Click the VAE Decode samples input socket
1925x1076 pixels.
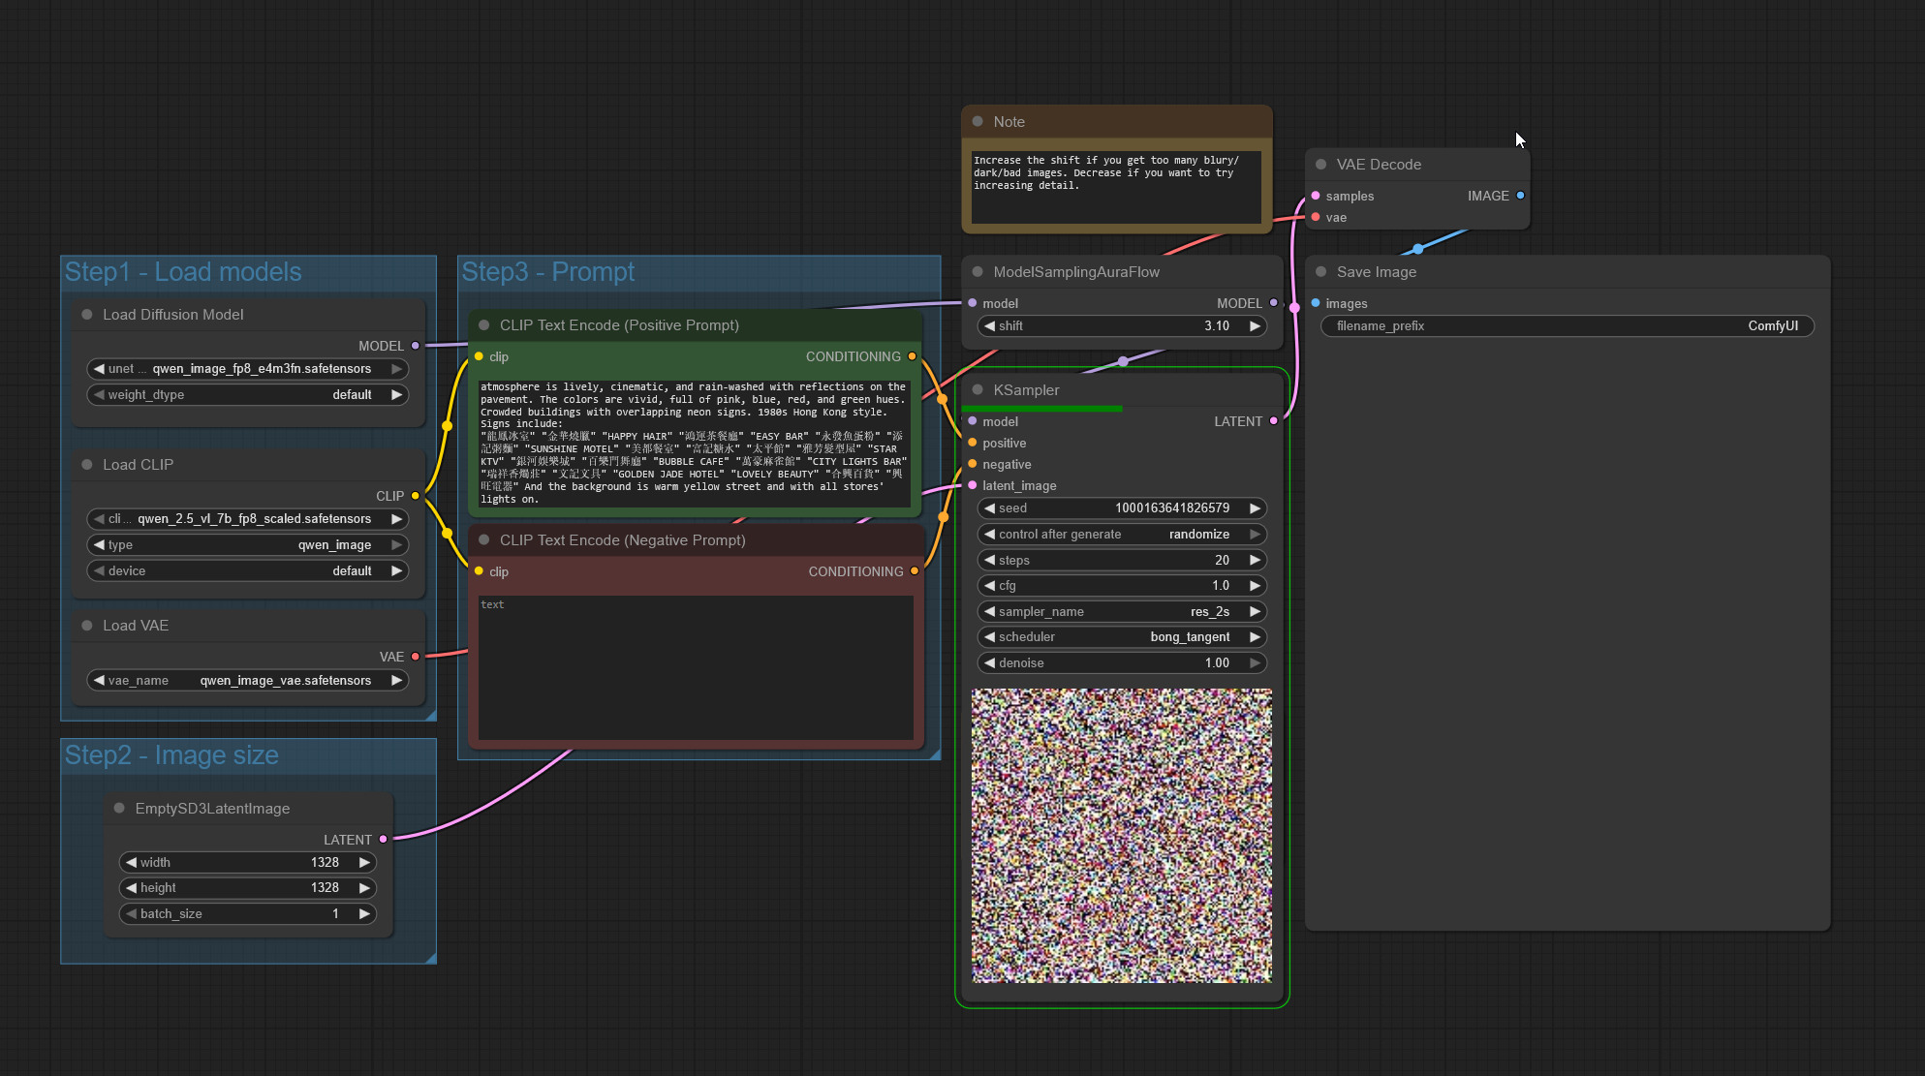click(1316, 196)
